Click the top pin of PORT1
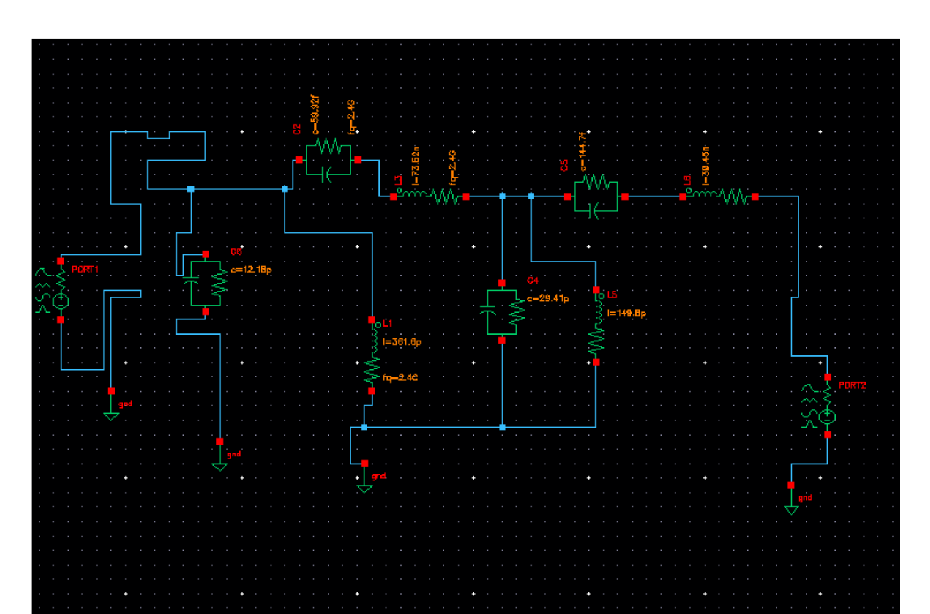Viewport: 930px width, 614px height. 61,261
